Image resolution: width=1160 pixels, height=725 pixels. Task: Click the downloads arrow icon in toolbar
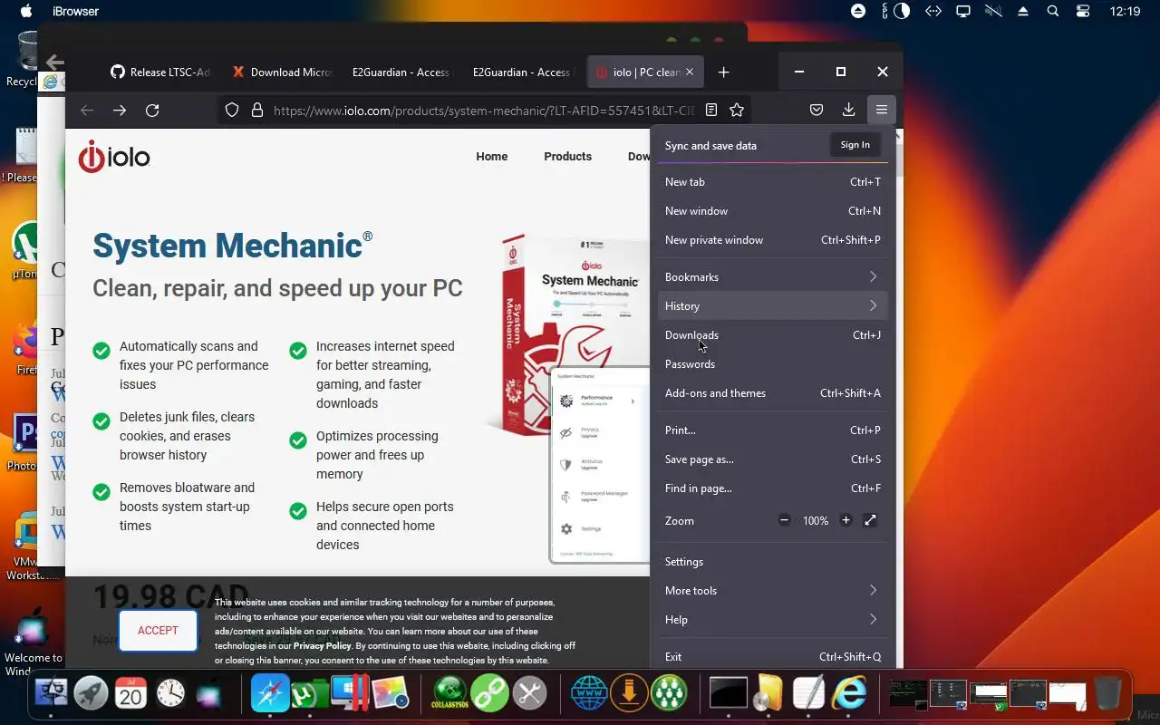(x=848, y=110)
